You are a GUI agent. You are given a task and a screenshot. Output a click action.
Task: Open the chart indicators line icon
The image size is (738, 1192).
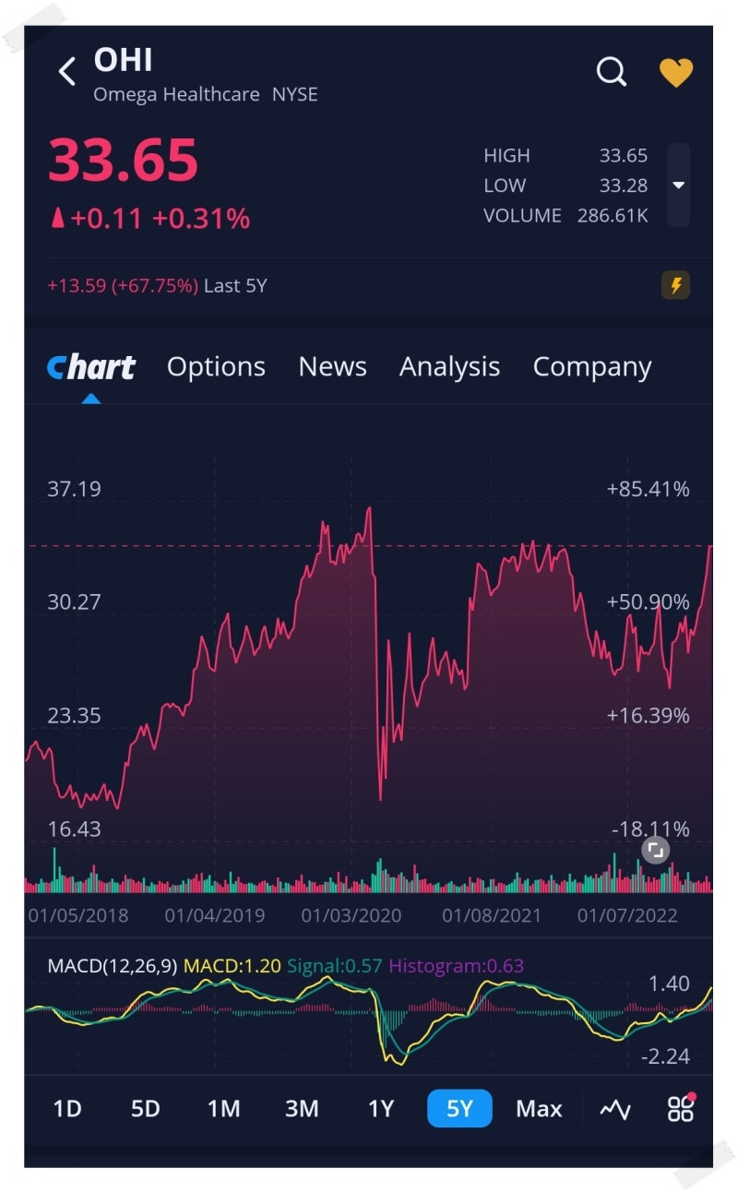(x=615, y=1109)
